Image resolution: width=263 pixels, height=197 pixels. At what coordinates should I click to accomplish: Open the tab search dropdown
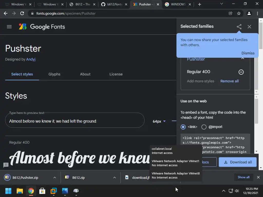pos(222,4)
